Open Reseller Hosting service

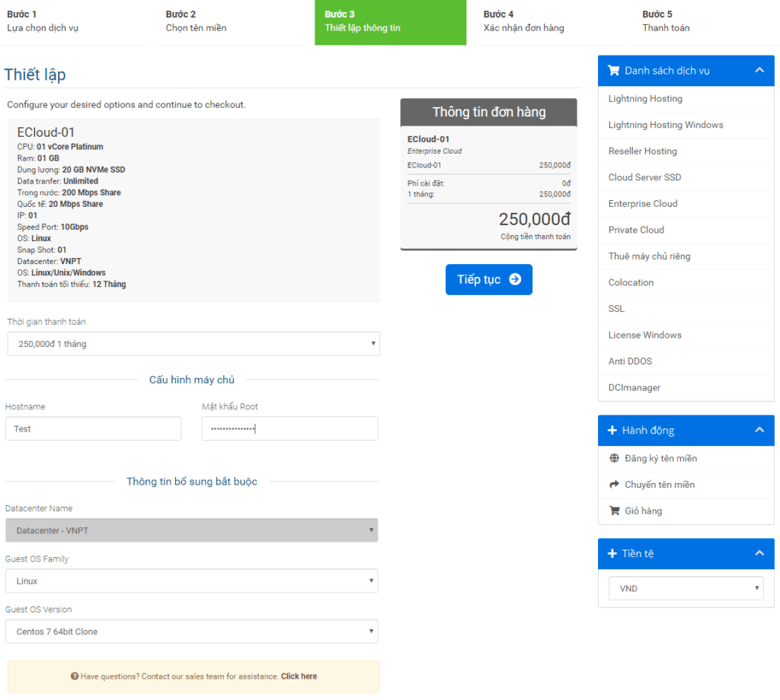686,151
